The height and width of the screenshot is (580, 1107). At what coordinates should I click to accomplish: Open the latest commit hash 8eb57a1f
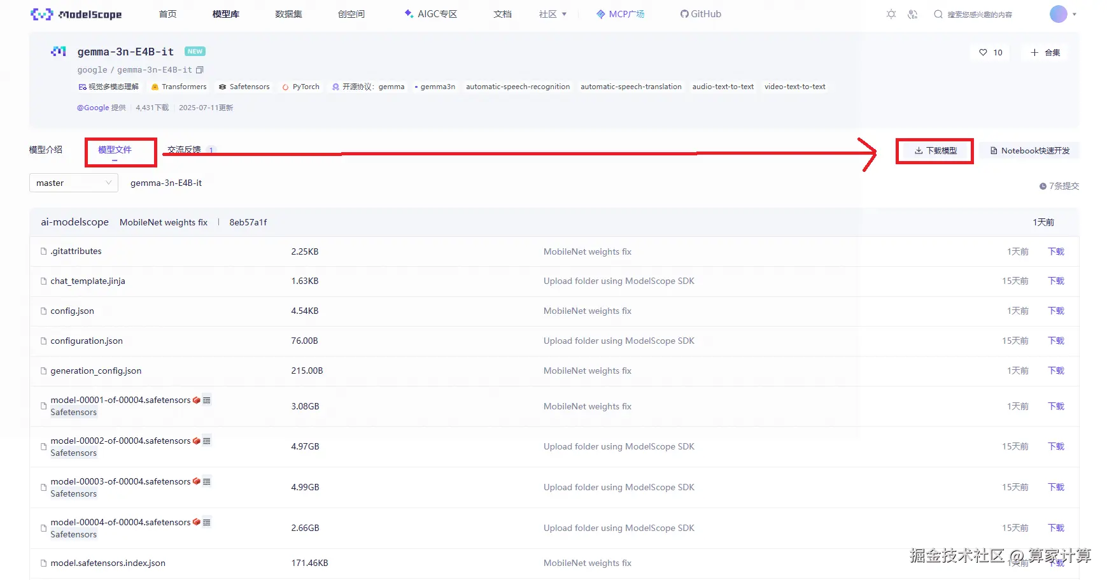[x=248, y=222]
